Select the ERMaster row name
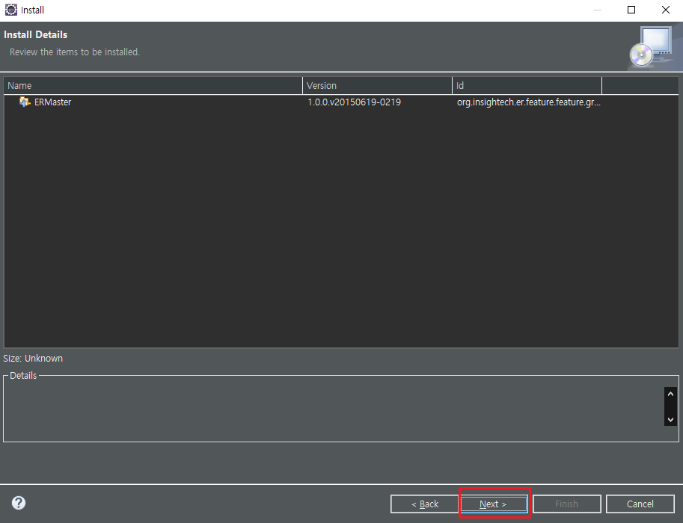 coord(52,102)
